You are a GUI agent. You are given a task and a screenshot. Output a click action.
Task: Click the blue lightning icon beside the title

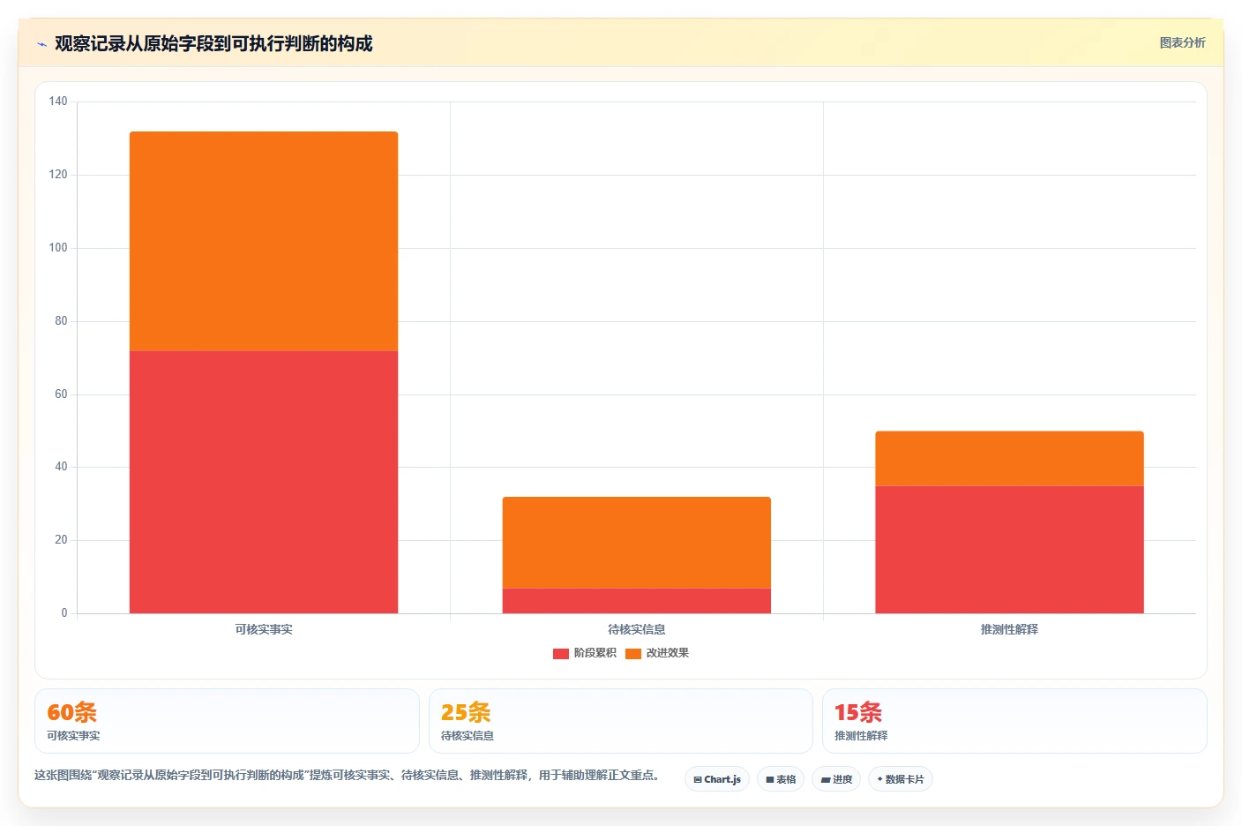coord(41,44)
